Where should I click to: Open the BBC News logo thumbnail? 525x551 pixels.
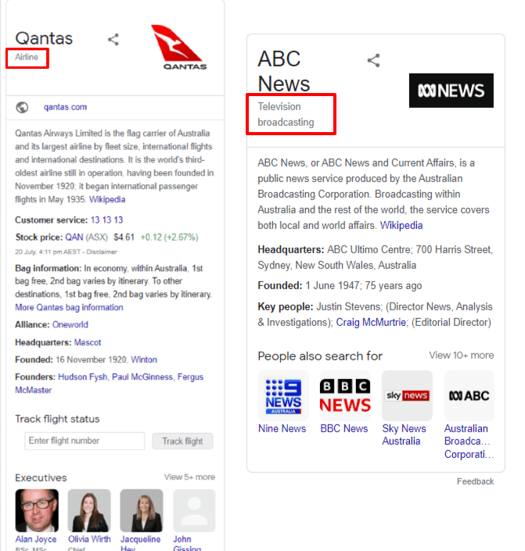pos(345,395)
